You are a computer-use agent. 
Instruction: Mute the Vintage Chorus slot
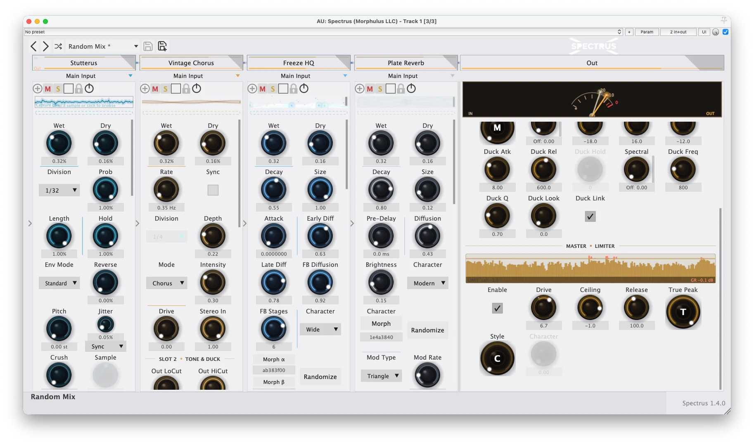pyautogui.click(x=155, y=89)
